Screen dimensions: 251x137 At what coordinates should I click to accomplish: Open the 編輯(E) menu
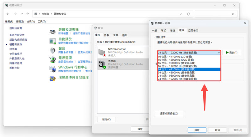click(20, 22)
